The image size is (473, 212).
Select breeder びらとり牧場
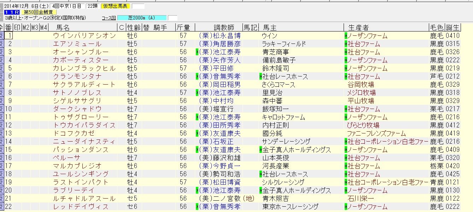(363, 125)
